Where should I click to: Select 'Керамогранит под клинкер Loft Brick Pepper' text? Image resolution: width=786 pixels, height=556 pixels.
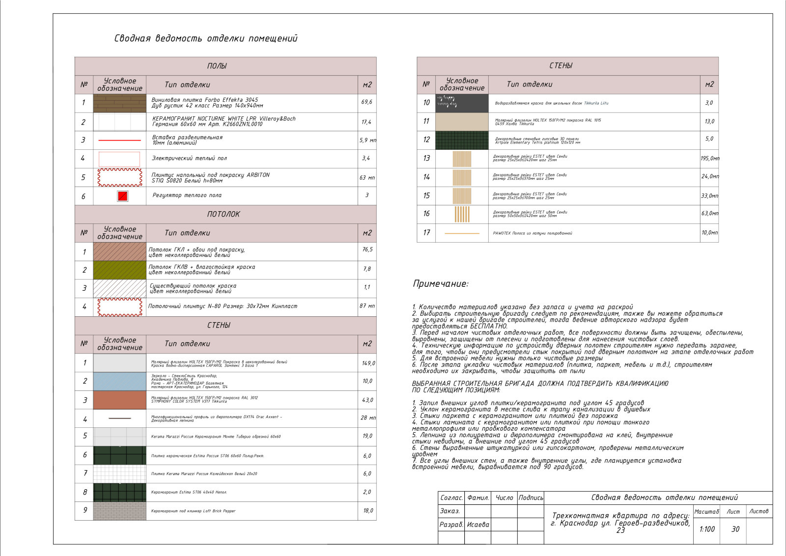click(193, 511)
